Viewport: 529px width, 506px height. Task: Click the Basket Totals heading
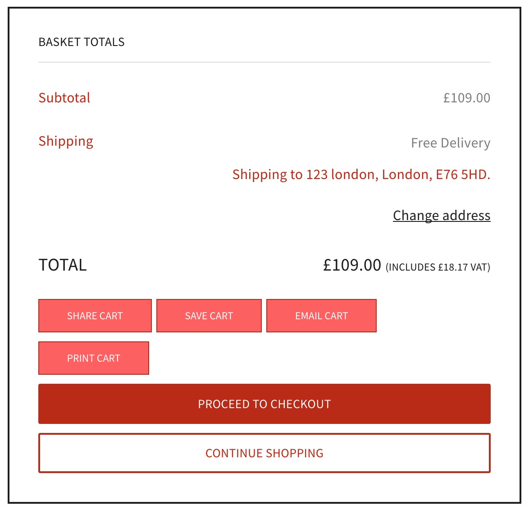(x=82, y=42)
